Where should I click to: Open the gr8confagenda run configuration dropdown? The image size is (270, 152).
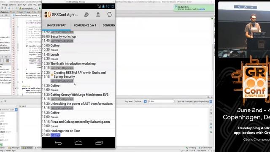(x=28, y=8)
